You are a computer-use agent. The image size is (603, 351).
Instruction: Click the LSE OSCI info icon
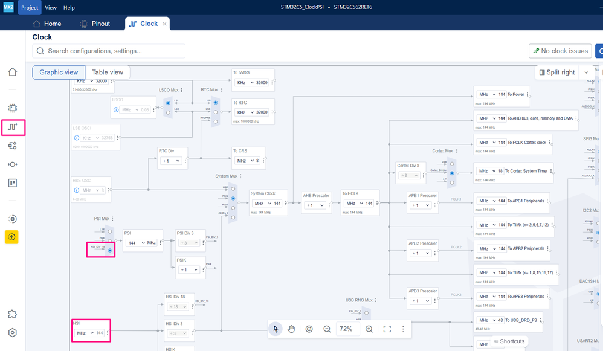77,138
